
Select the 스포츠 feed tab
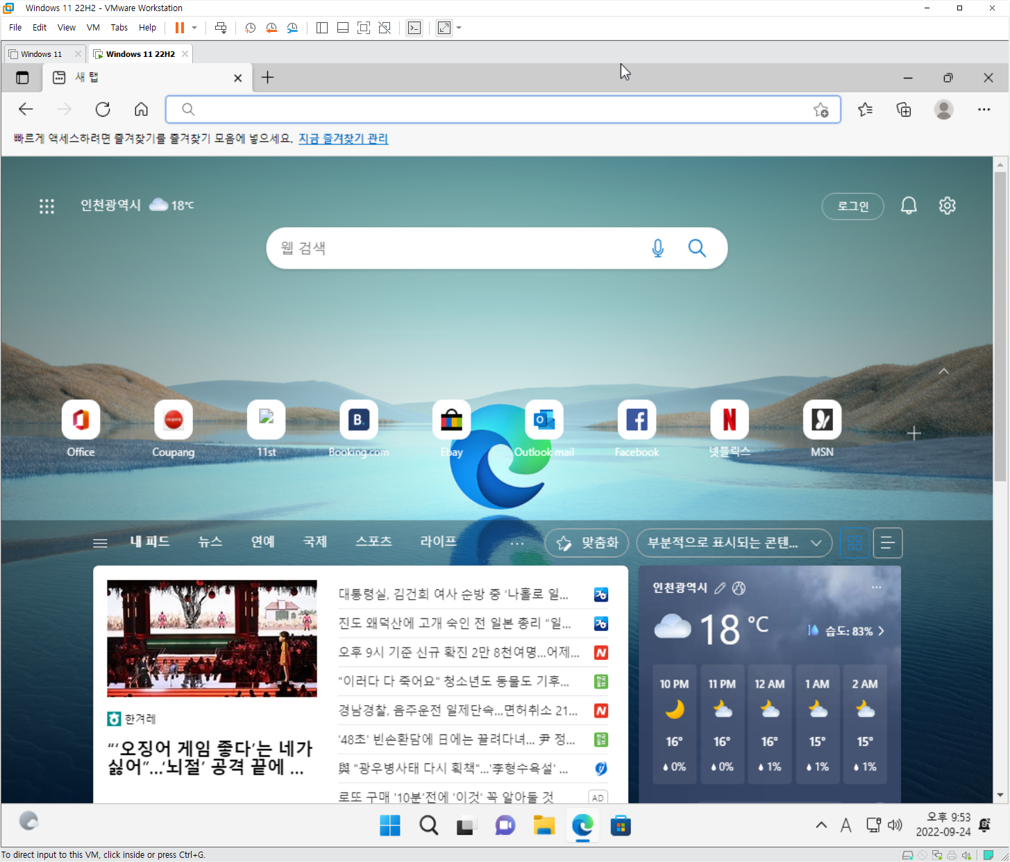click(x=373, y=541)
